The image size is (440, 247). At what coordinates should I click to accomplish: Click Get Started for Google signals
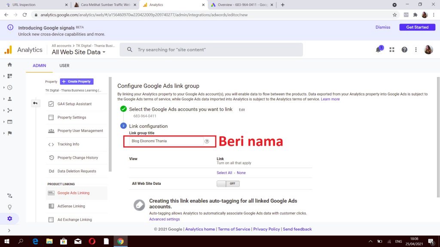pyautogui.click(x=417, y=27)
